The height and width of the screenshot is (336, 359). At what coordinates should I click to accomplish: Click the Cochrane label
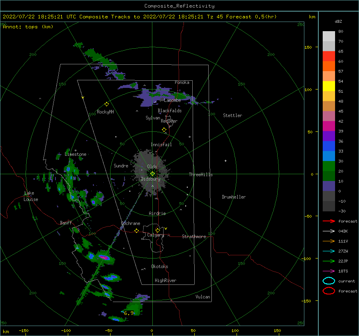tap(130, 223)
